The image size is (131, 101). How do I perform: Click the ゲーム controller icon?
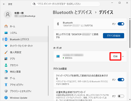tap(6, 78)
